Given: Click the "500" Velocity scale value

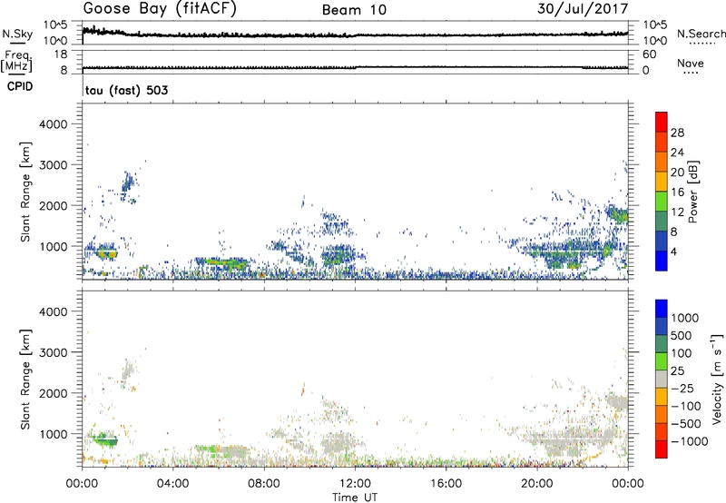Looking at the screenshot, I should [x=682, y=336].
